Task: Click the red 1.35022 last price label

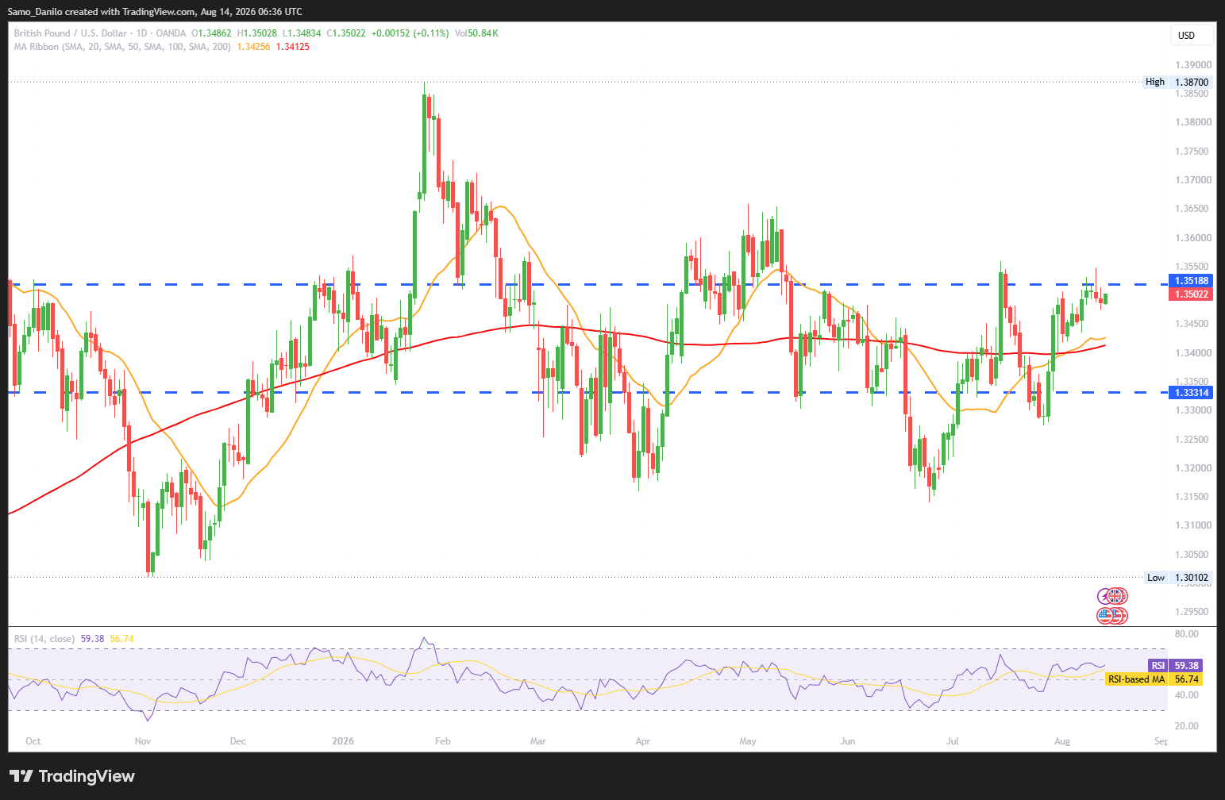Action: click(1192, 294)
